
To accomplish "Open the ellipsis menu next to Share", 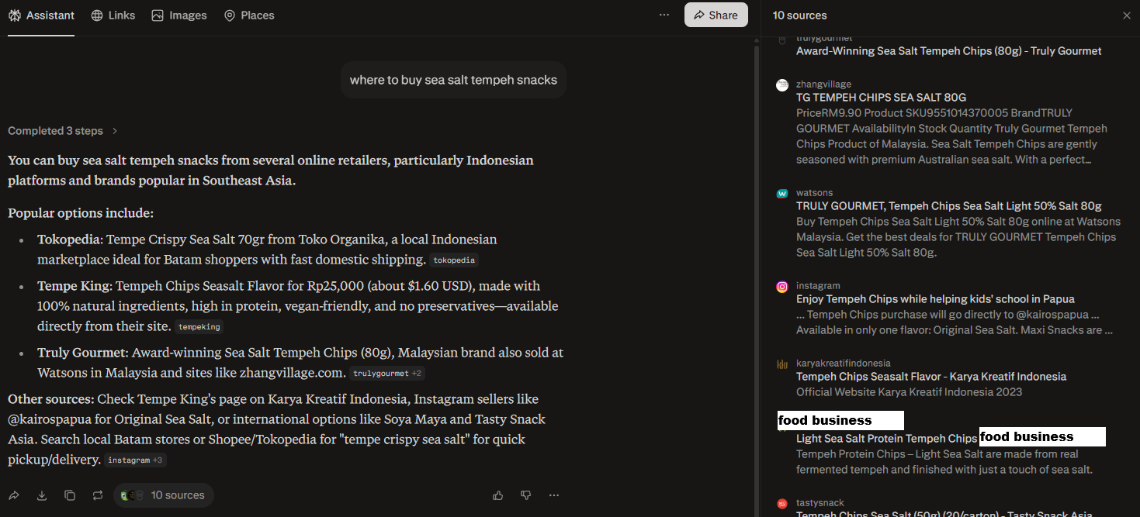I will [x=664, y=15].
